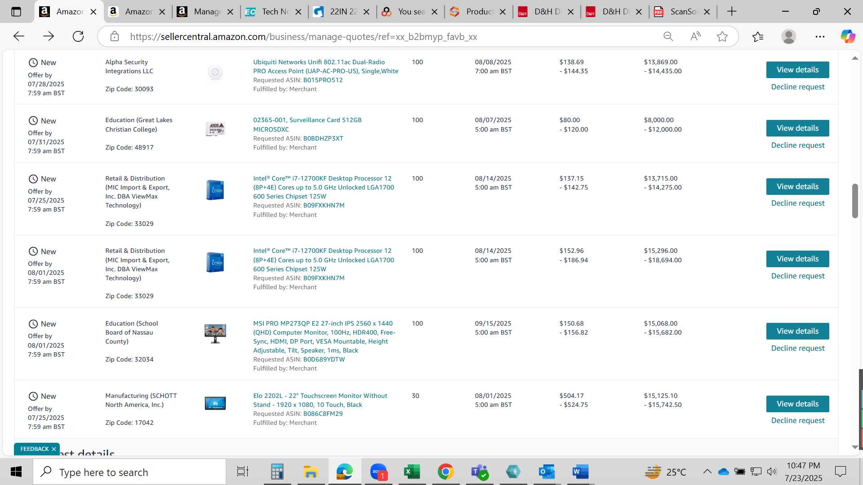863x485 pixels.
Task: Open the tab actions menu icon
Action: 16,12
